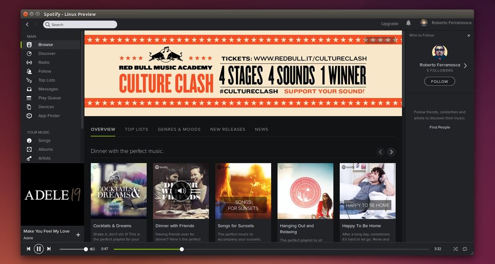This screenshot has height=264, width=495.
Task: Open the Songs for Sunsets playlist cover
Action: 243,191
